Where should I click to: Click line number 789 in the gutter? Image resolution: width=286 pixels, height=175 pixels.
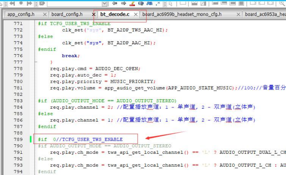click(18, 139)
